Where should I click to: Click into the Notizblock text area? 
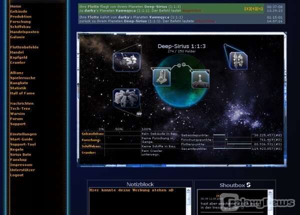tap(137, 201)
